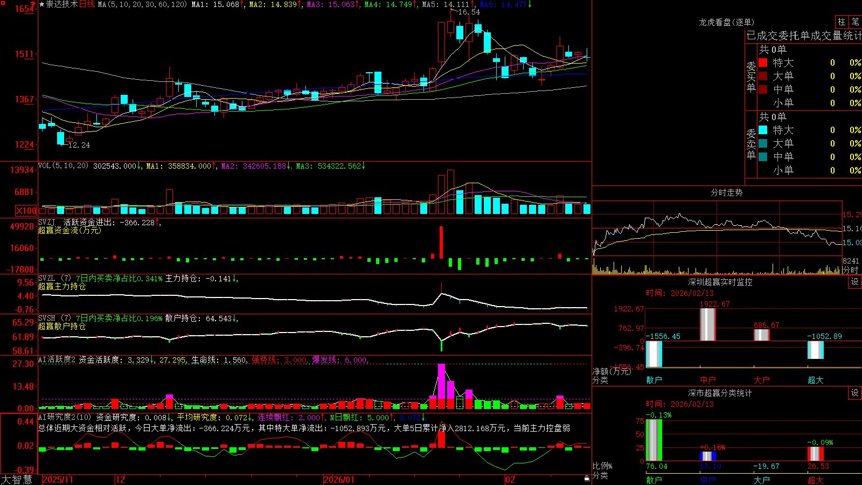
Task: Toggle 柱 bar display mode
Action: (842, 22)
